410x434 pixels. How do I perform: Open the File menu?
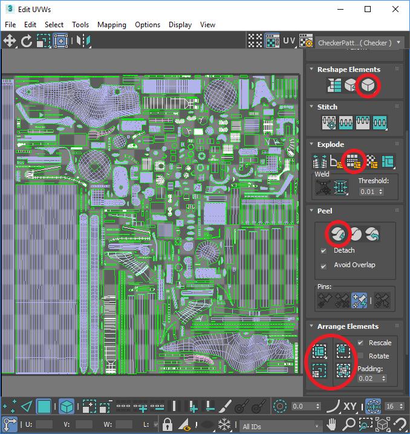10,25
